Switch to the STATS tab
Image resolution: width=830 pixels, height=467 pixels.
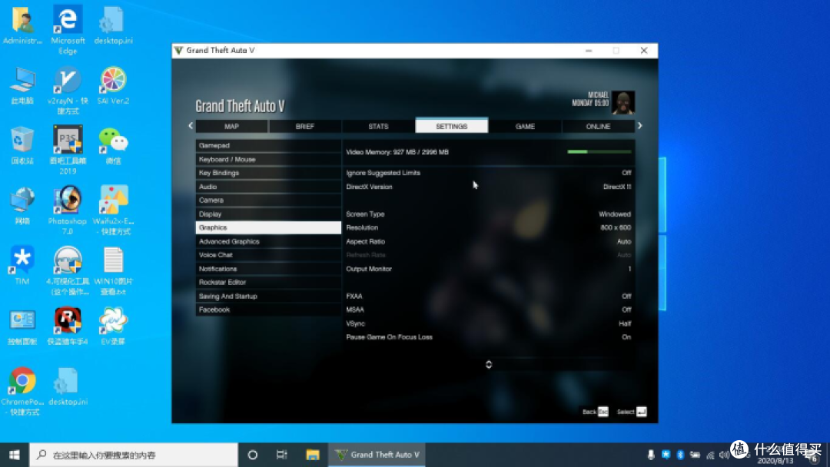[x=378, y=127]
